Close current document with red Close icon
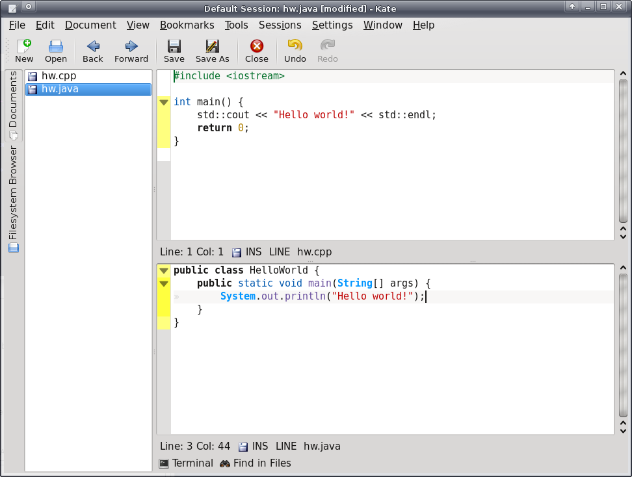The height and width of the screenshot is (477, 632). pos(256,51)
